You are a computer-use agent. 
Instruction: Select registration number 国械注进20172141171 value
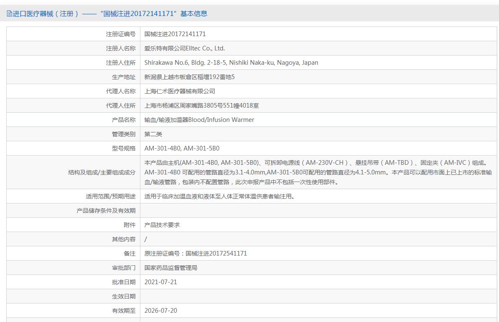click(x=175, y=34)
